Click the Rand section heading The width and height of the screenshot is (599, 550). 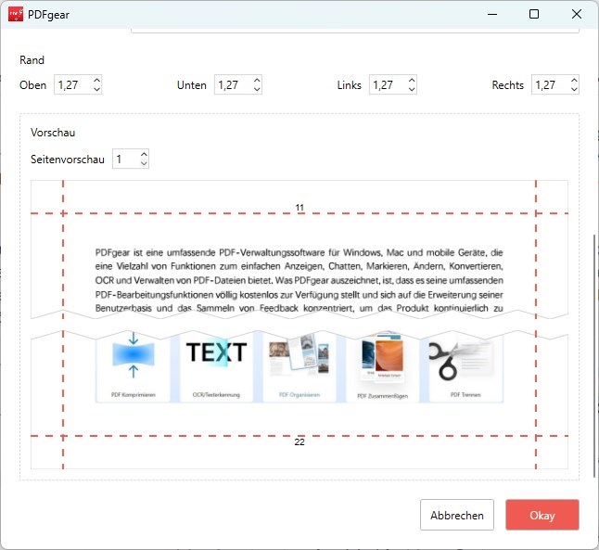point(32,60)
